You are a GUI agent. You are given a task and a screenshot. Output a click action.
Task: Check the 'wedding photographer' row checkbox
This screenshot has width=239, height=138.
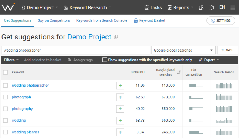tap(6, 86)
